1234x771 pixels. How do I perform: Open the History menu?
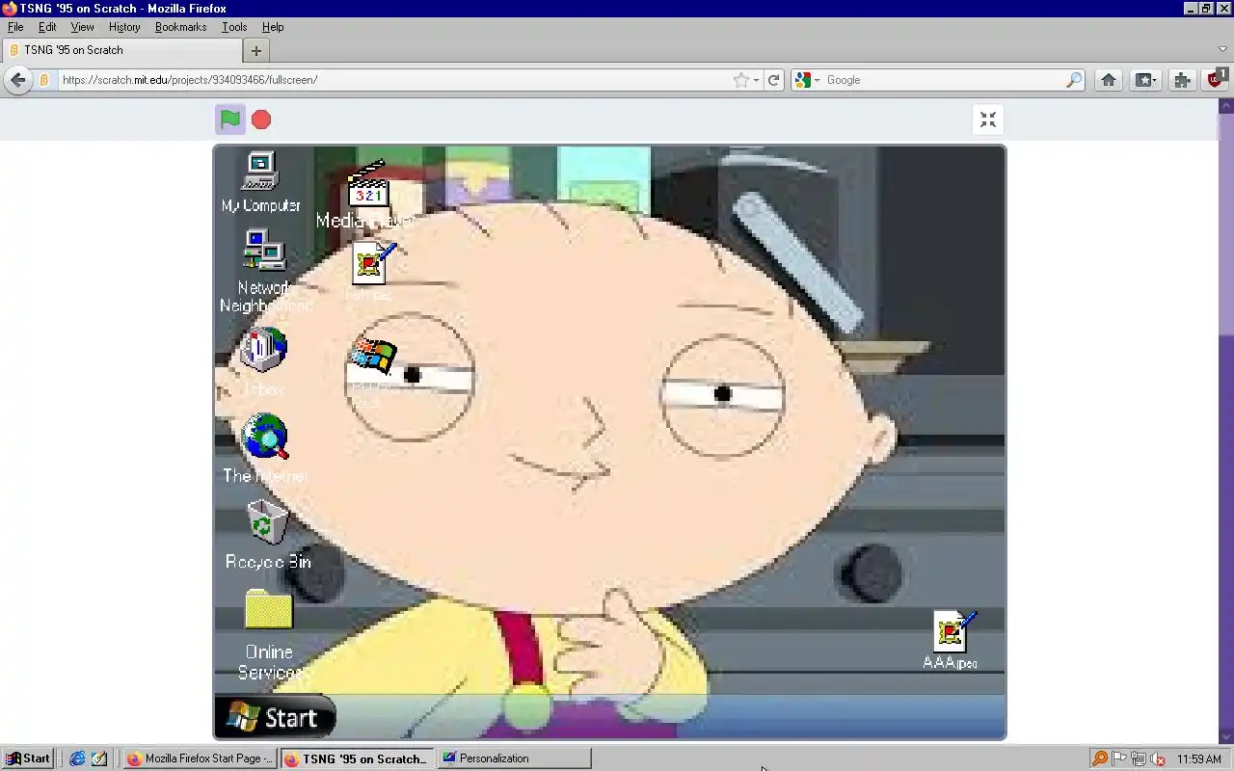pos(124,27)
